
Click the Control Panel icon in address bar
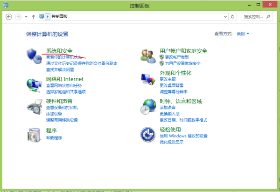[42, 17]
